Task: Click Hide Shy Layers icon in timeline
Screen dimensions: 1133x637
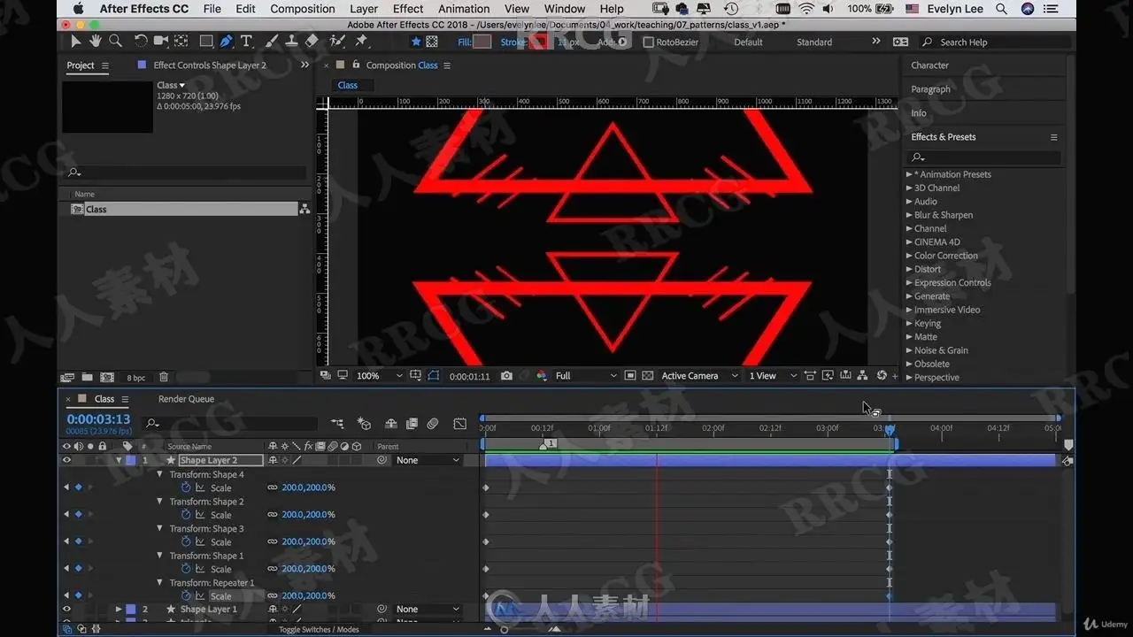Action: (389, 424)
